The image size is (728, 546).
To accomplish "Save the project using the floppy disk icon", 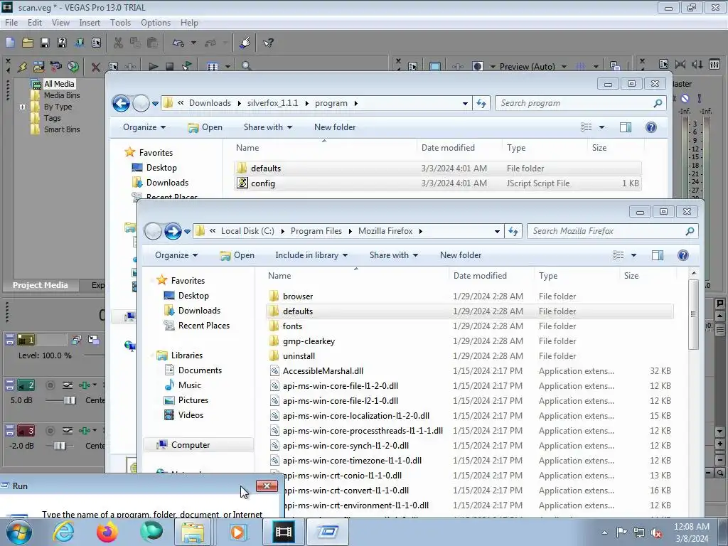I will (x=45, y=43).
